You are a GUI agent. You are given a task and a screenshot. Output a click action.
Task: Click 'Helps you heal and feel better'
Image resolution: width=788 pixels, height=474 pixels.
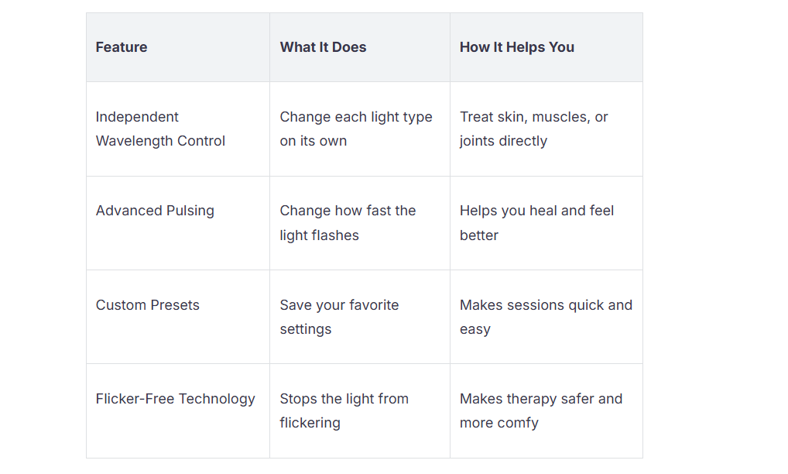536,223
